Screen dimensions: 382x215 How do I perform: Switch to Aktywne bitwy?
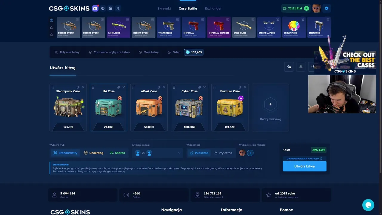coord(67,52)
